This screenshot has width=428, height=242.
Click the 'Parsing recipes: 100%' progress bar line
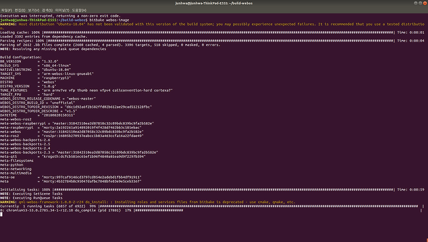coord(212,41)
